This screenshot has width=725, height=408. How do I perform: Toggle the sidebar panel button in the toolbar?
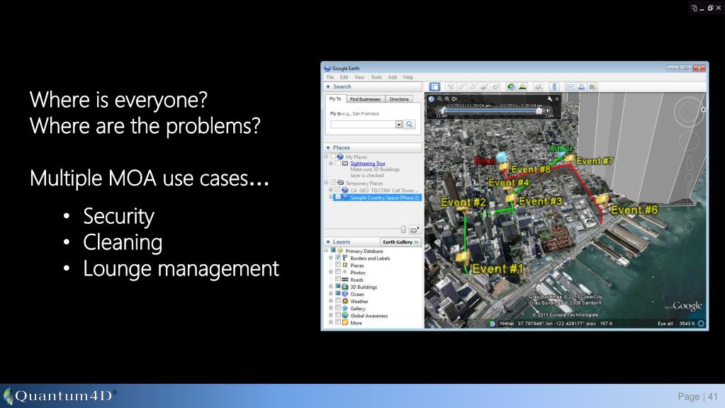434,87
